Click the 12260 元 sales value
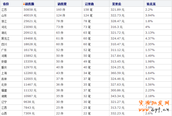Viewport: 172px width, 116px height. tap(30, 73)
